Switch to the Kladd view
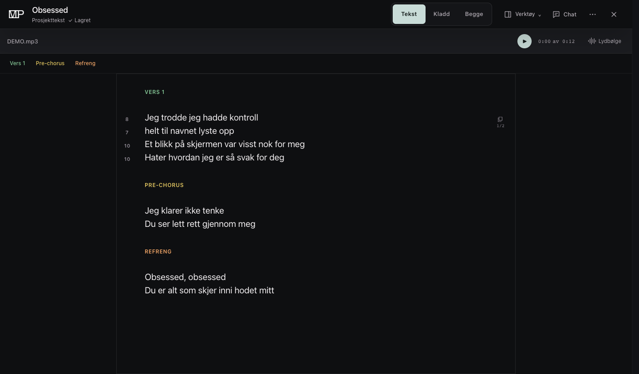This screenshot has height=374, width=639. tap(442, 14)
